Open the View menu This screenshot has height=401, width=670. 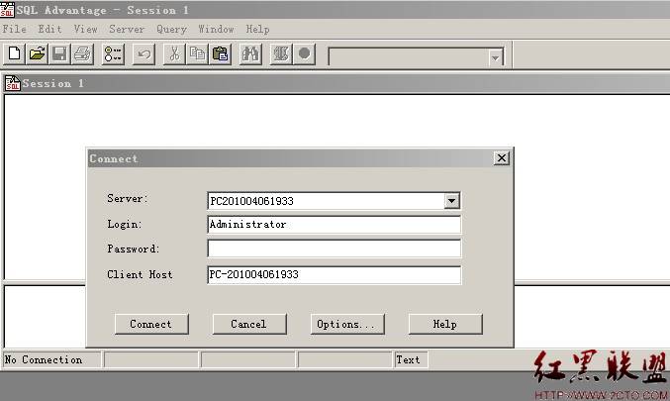coord(85,29)
